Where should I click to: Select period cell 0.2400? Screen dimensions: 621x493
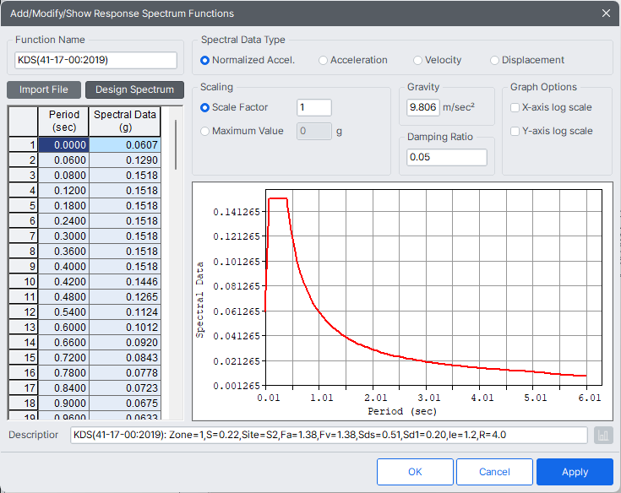pyautogui.click(x=63, y=221)
